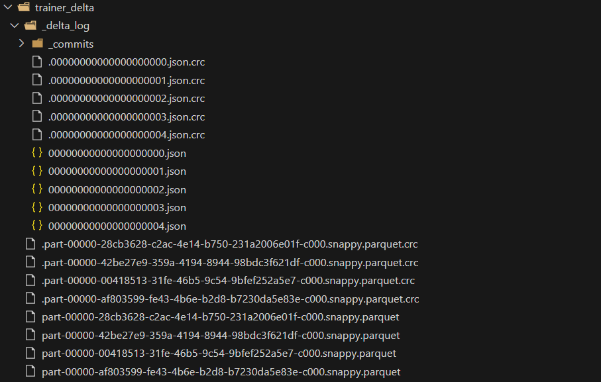Screen dimensions: 601x382
Task: Click file icon of part-00000-28cb3628 snappy.parquet
Action: click(30, 316)
